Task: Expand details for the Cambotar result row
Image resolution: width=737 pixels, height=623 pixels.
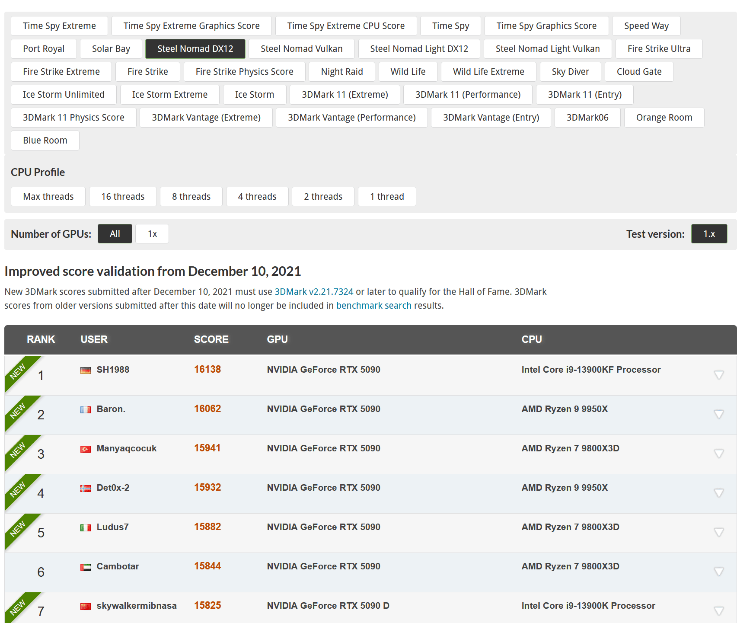Action: point(719,572)
